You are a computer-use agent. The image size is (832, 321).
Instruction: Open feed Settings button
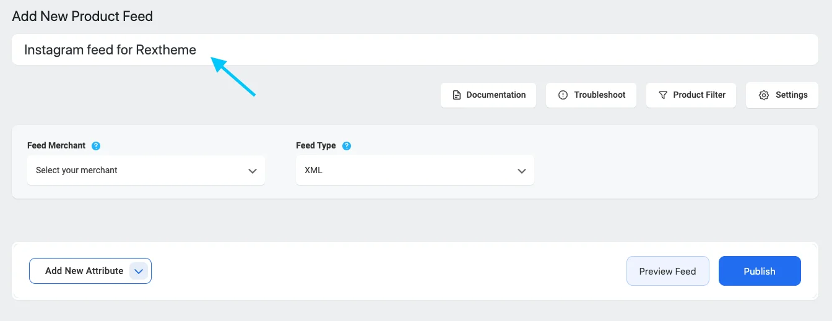click(x=782, y=95)
